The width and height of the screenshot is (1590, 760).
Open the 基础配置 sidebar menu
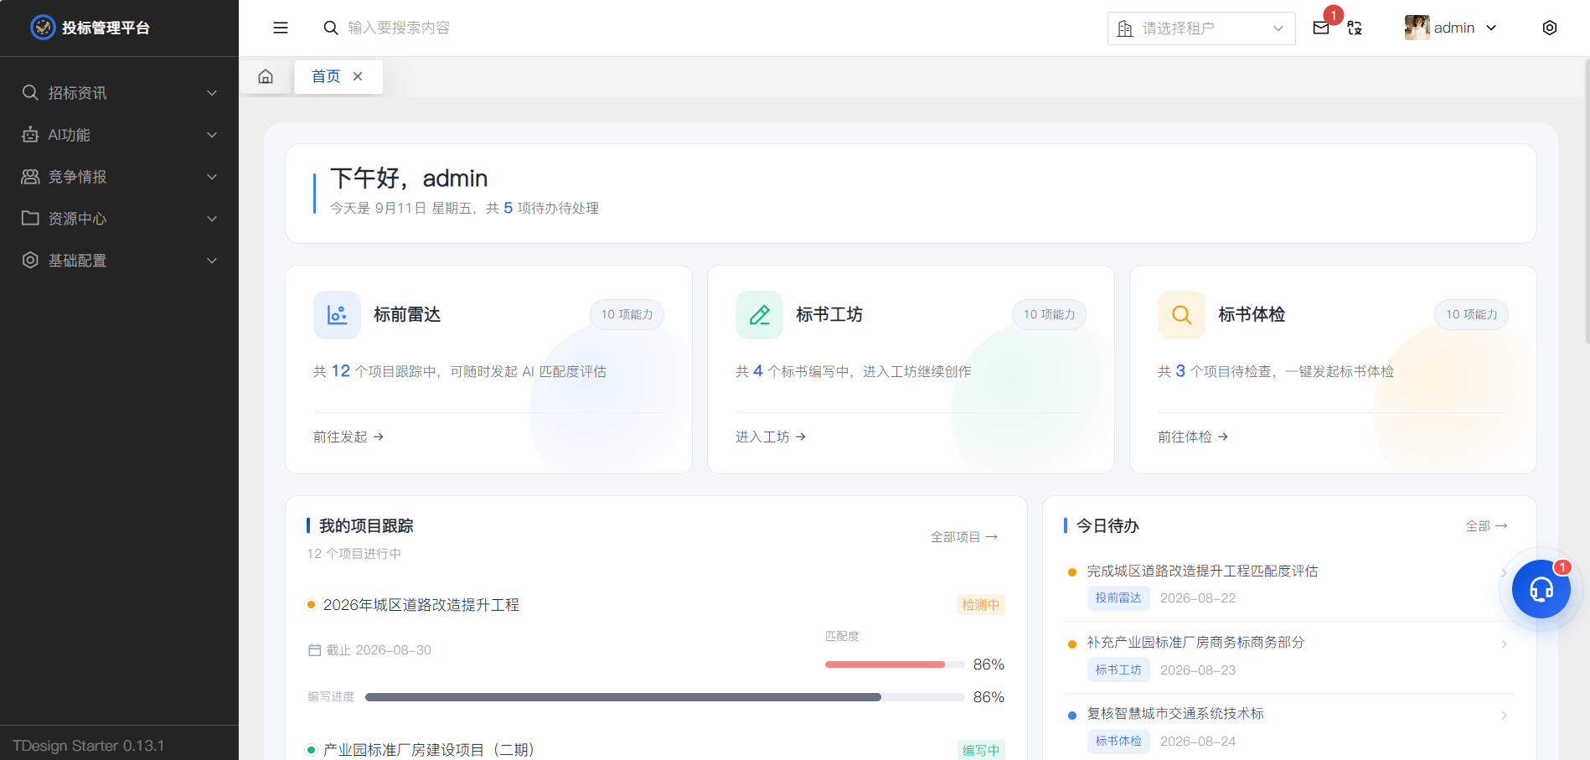[x=119, y=261]
